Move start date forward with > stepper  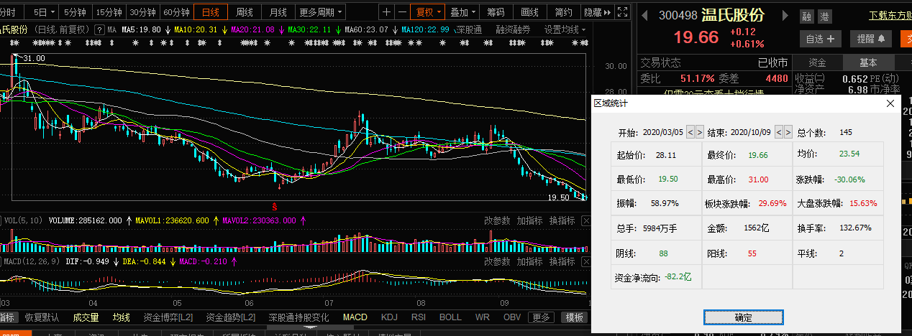(x=700, y=132)
